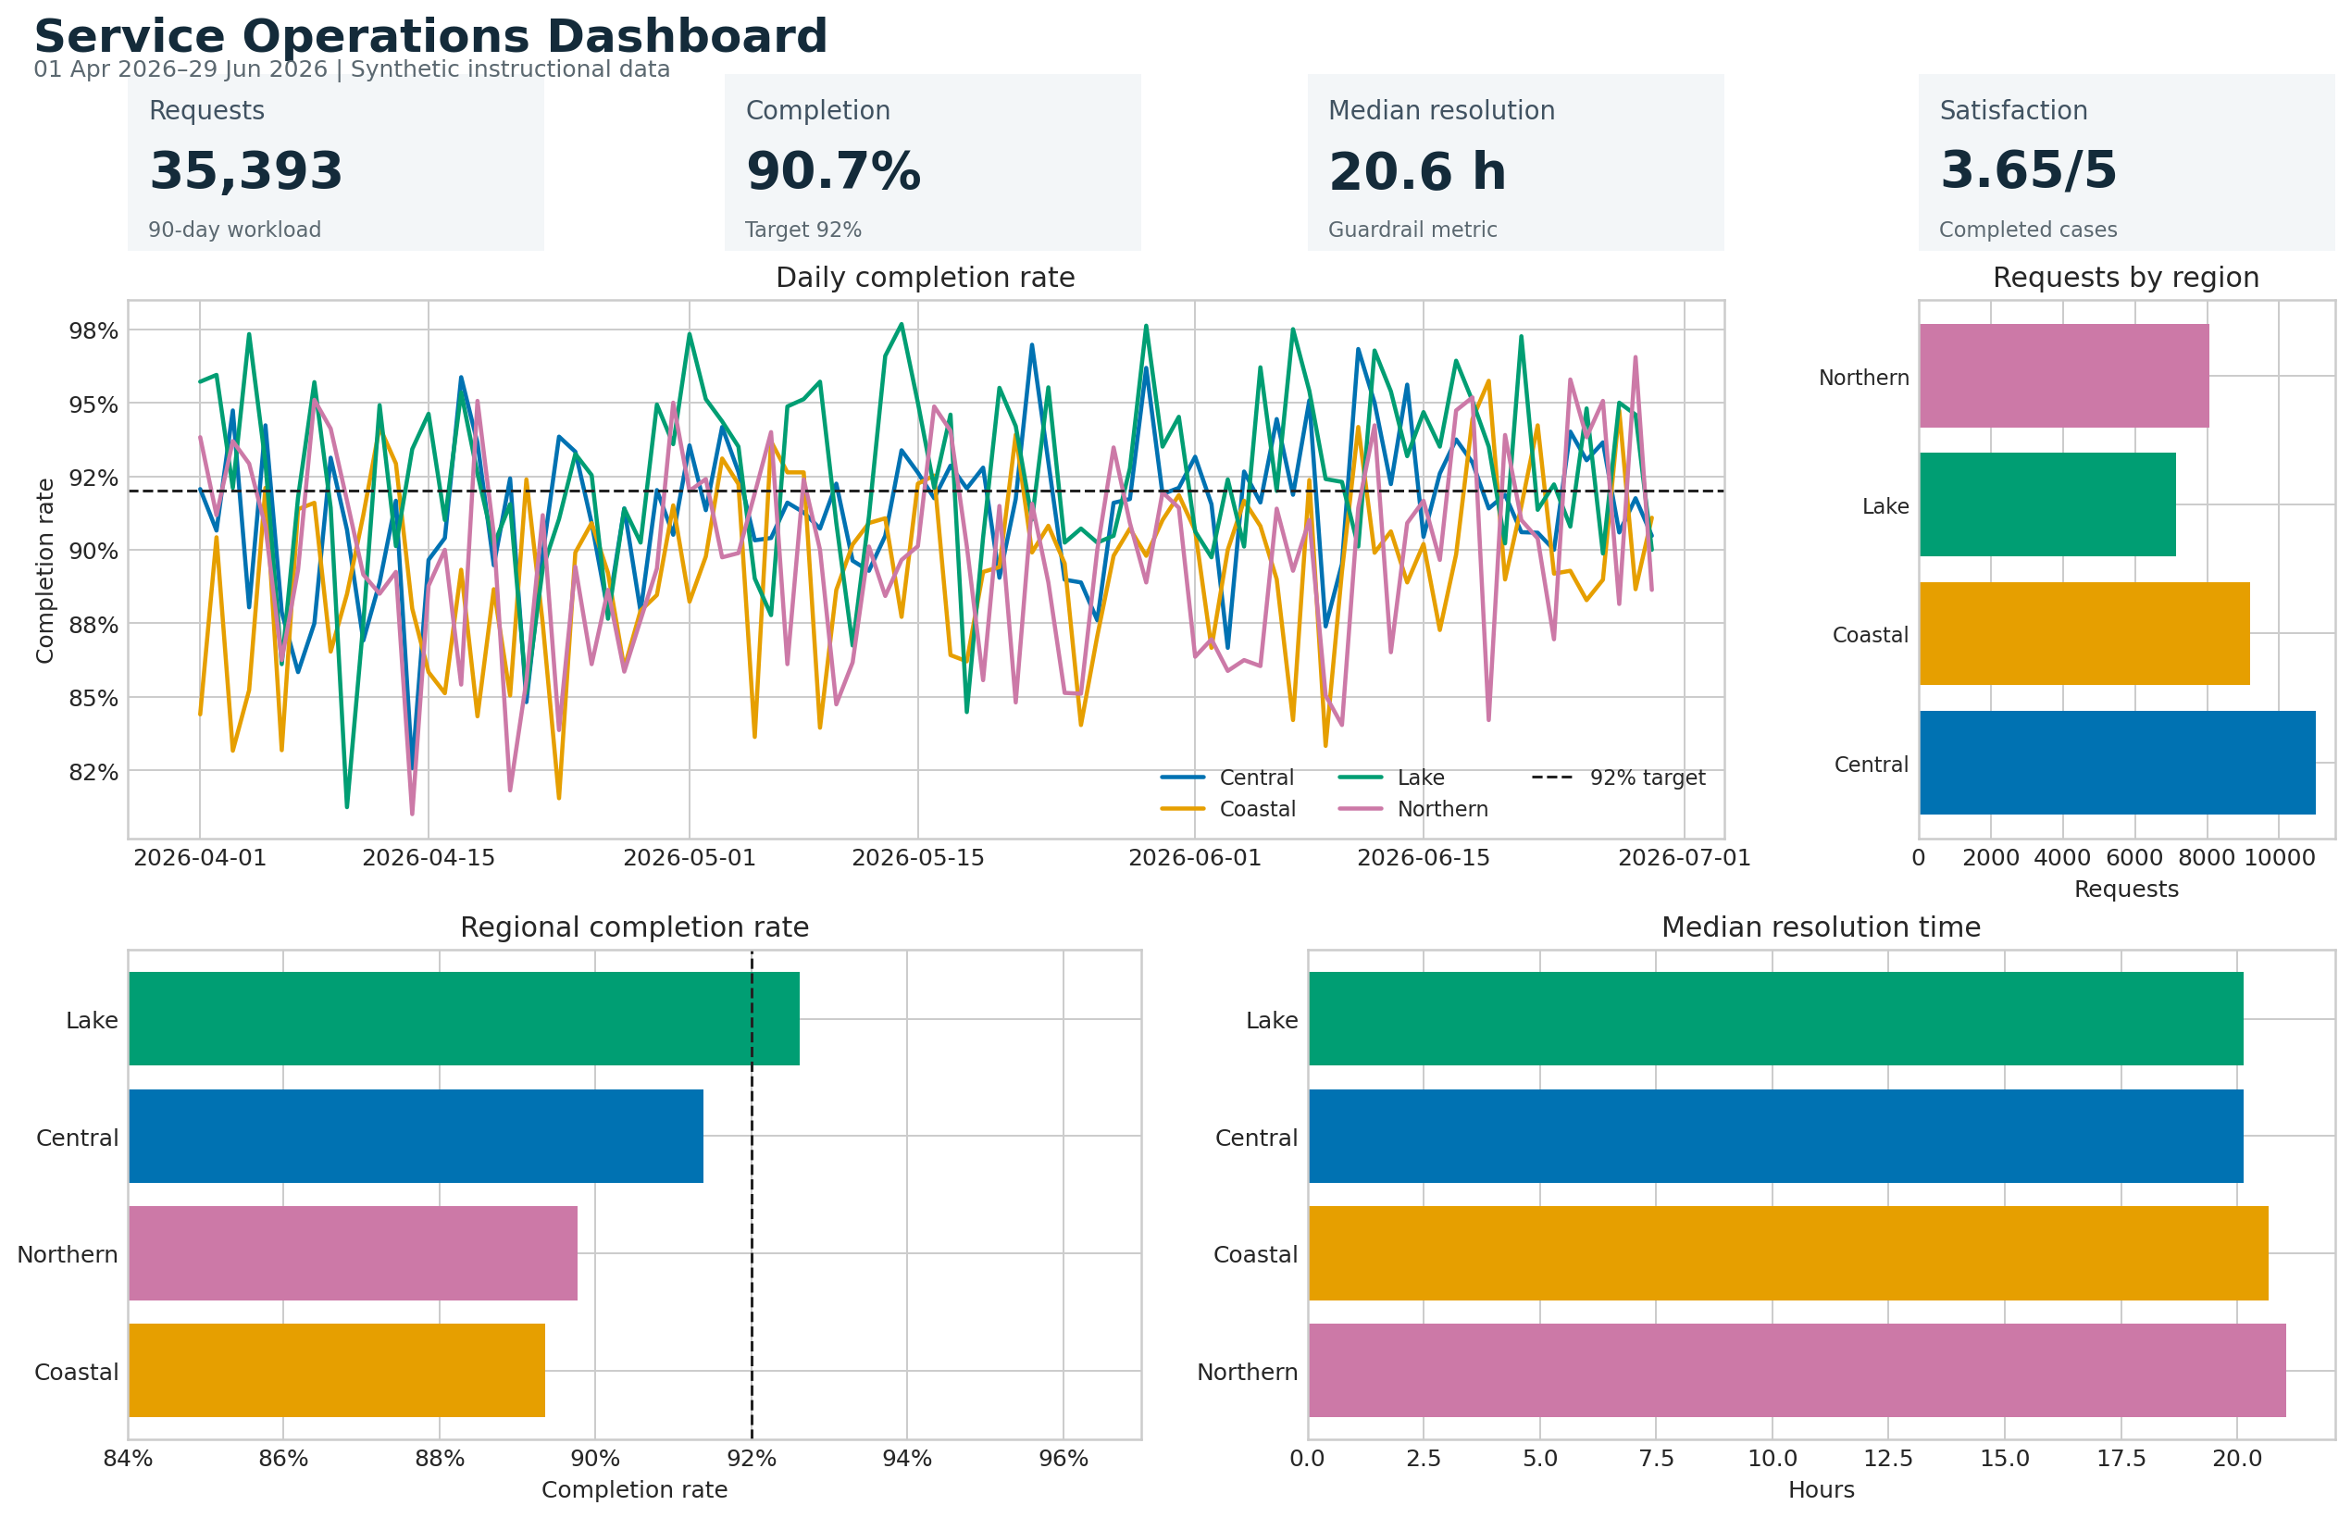Click the 'Completed cases' caption
This screenshot has height=1518, width=2351.
point(2027,230)
